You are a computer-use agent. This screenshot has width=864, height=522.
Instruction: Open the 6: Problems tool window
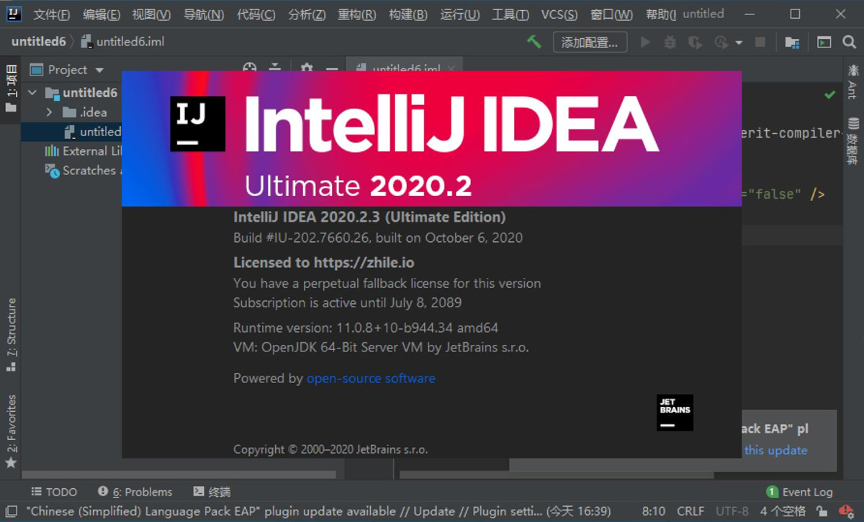[135, 492]
